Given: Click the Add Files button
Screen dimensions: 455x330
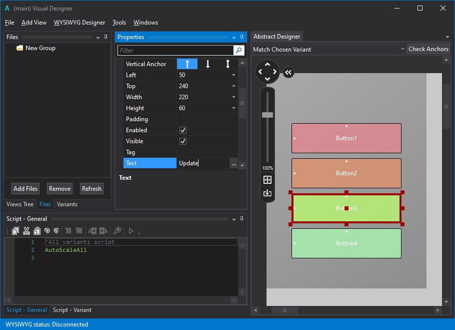Looking at the screenshot, I should pos(25,188).
